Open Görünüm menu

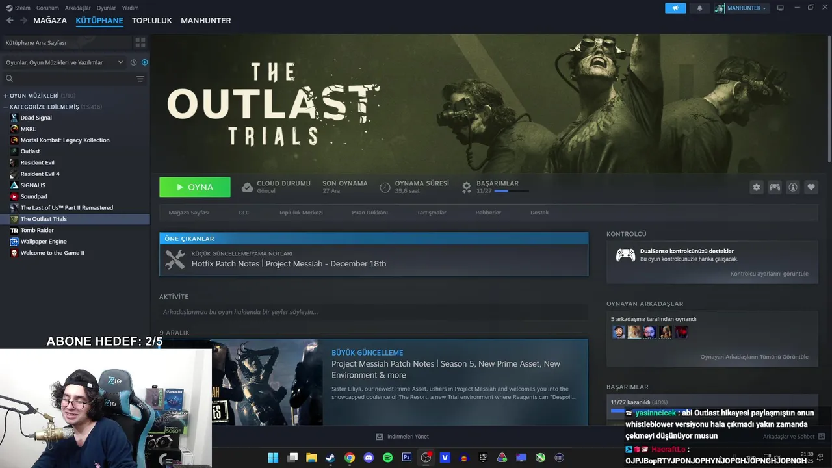point(47,8)
